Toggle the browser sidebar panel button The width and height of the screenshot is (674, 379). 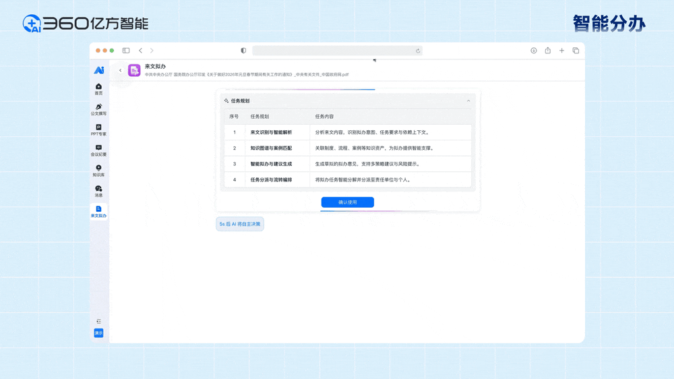click(x=126, y=51)
